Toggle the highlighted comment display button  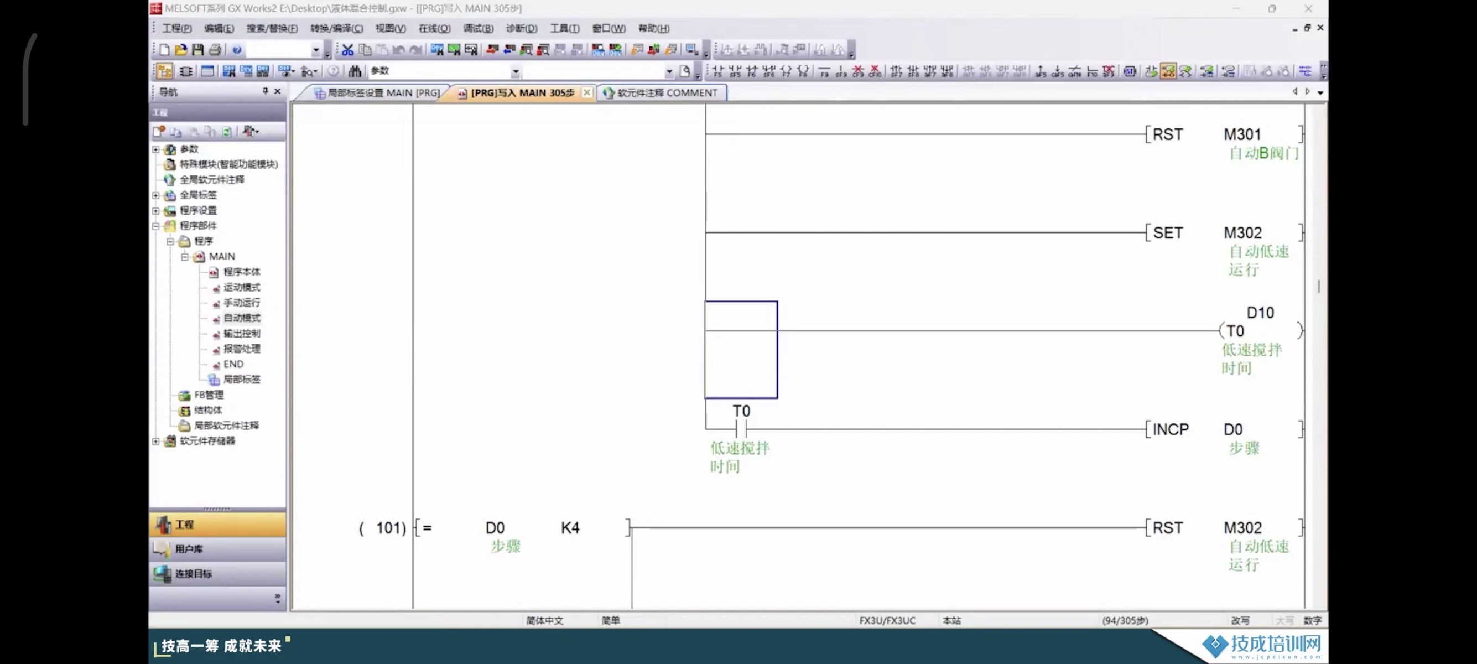pos(1168,71)
